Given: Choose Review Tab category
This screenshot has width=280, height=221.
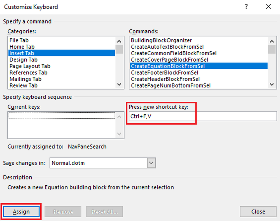Looking at the screenshot, I should point(23,85).
